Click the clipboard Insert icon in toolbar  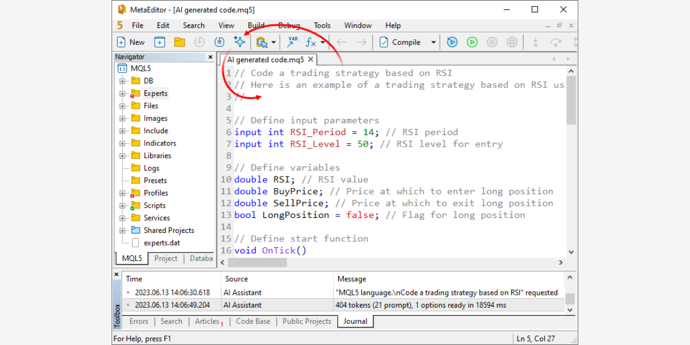click(x=262, y=42)
